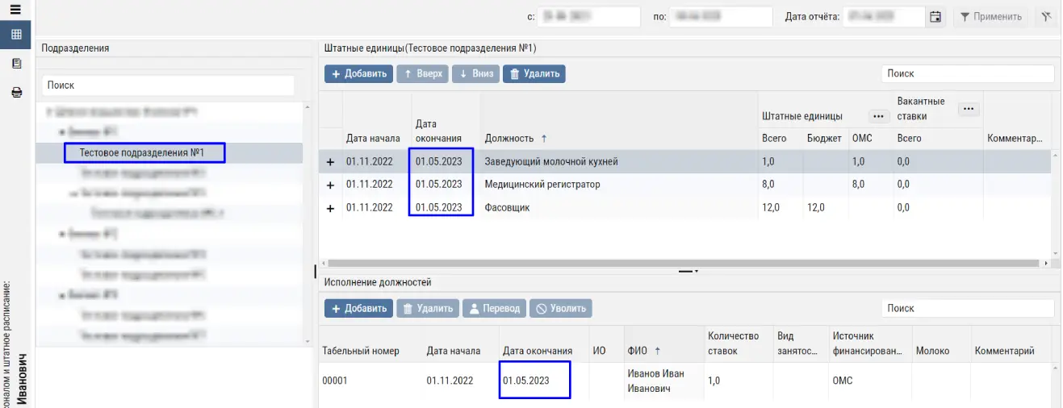Add employee via lower Добавить button
This screenshot has height=408, width=1063.
tap(358, 308)
